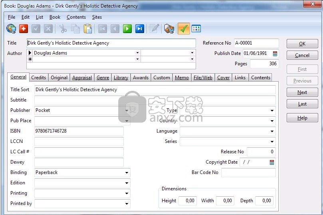Switch to the Genre tab
Screen dimensions: 323x215
point(103,78)
